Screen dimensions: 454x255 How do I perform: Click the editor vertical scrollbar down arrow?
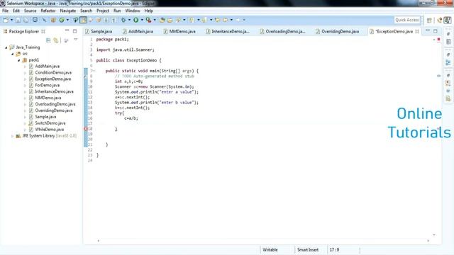click(433, 234)
